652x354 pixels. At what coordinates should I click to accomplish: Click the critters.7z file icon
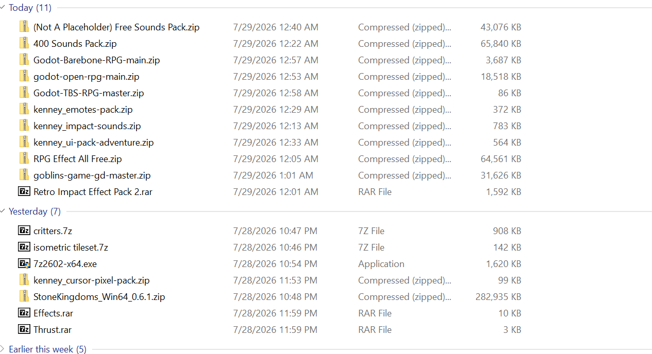tap(24, 231)
